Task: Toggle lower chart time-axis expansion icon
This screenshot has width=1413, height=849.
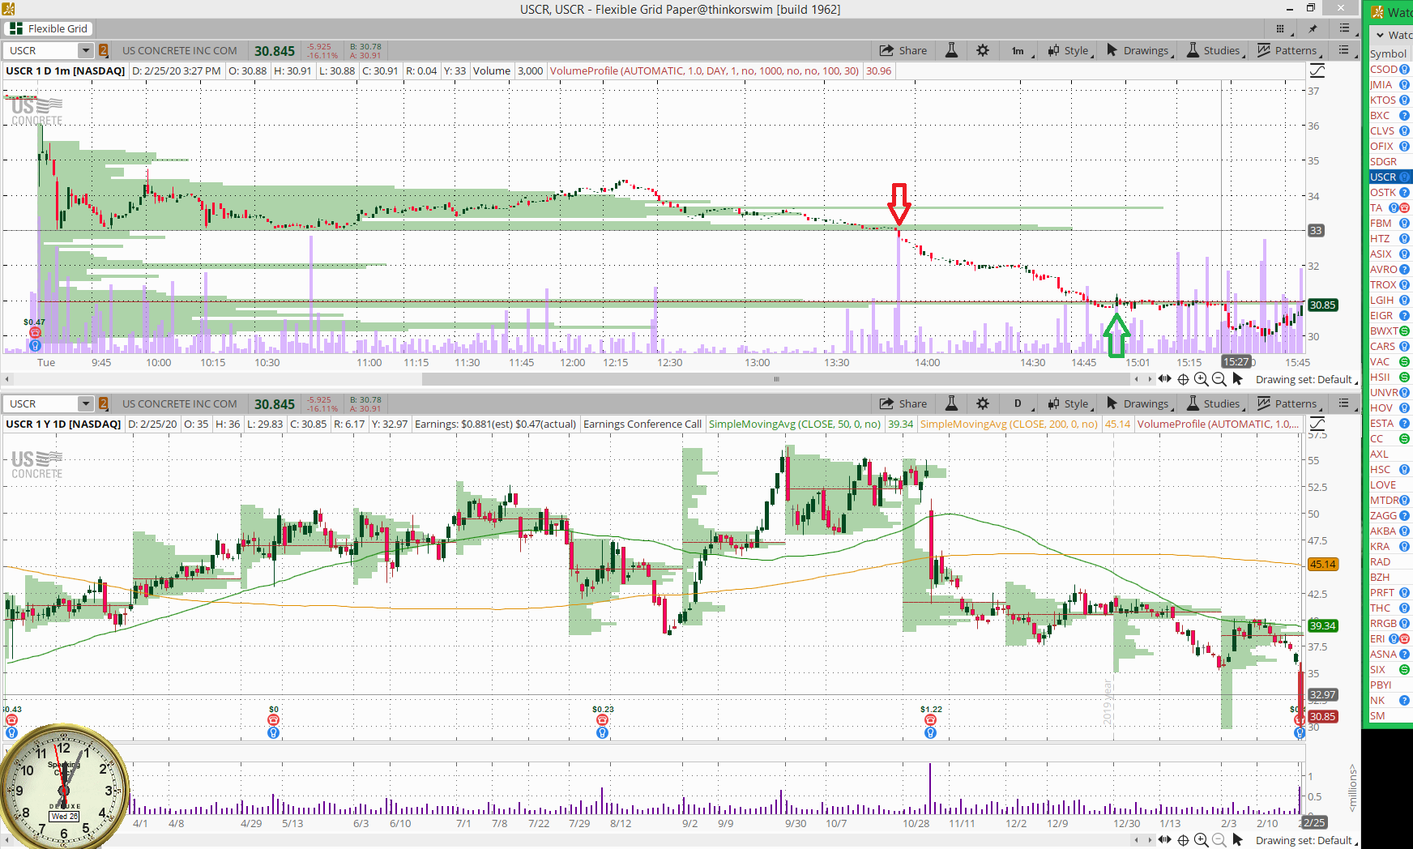Action: [x=1165, y=840]
